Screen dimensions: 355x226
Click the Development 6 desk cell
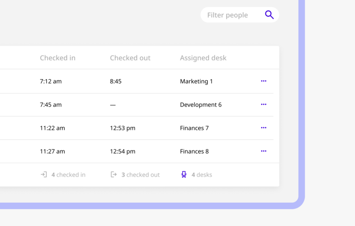201,105
